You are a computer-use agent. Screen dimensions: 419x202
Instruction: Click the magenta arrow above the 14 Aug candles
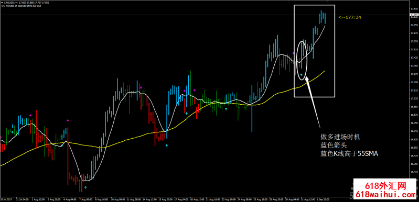tap(141, 87)
